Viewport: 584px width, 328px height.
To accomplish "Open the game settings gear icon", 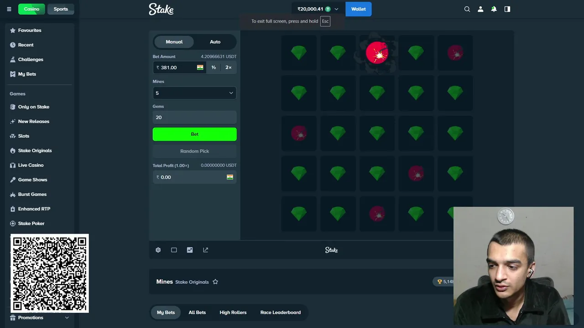I will click(x=158, y=250).
